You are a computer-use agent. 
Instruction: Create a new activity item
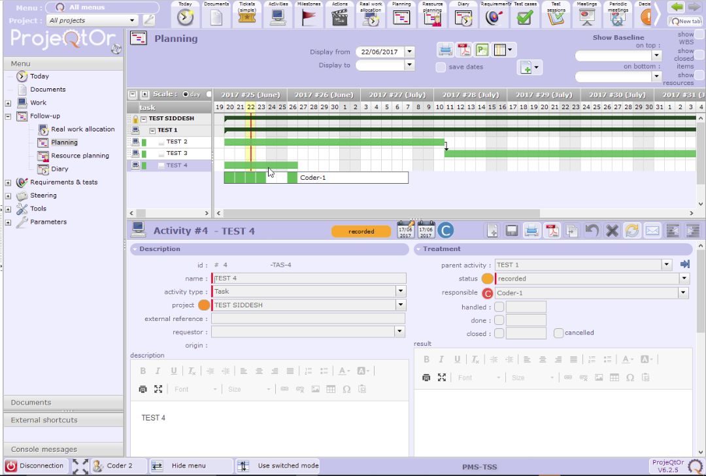tap(492, 230)
